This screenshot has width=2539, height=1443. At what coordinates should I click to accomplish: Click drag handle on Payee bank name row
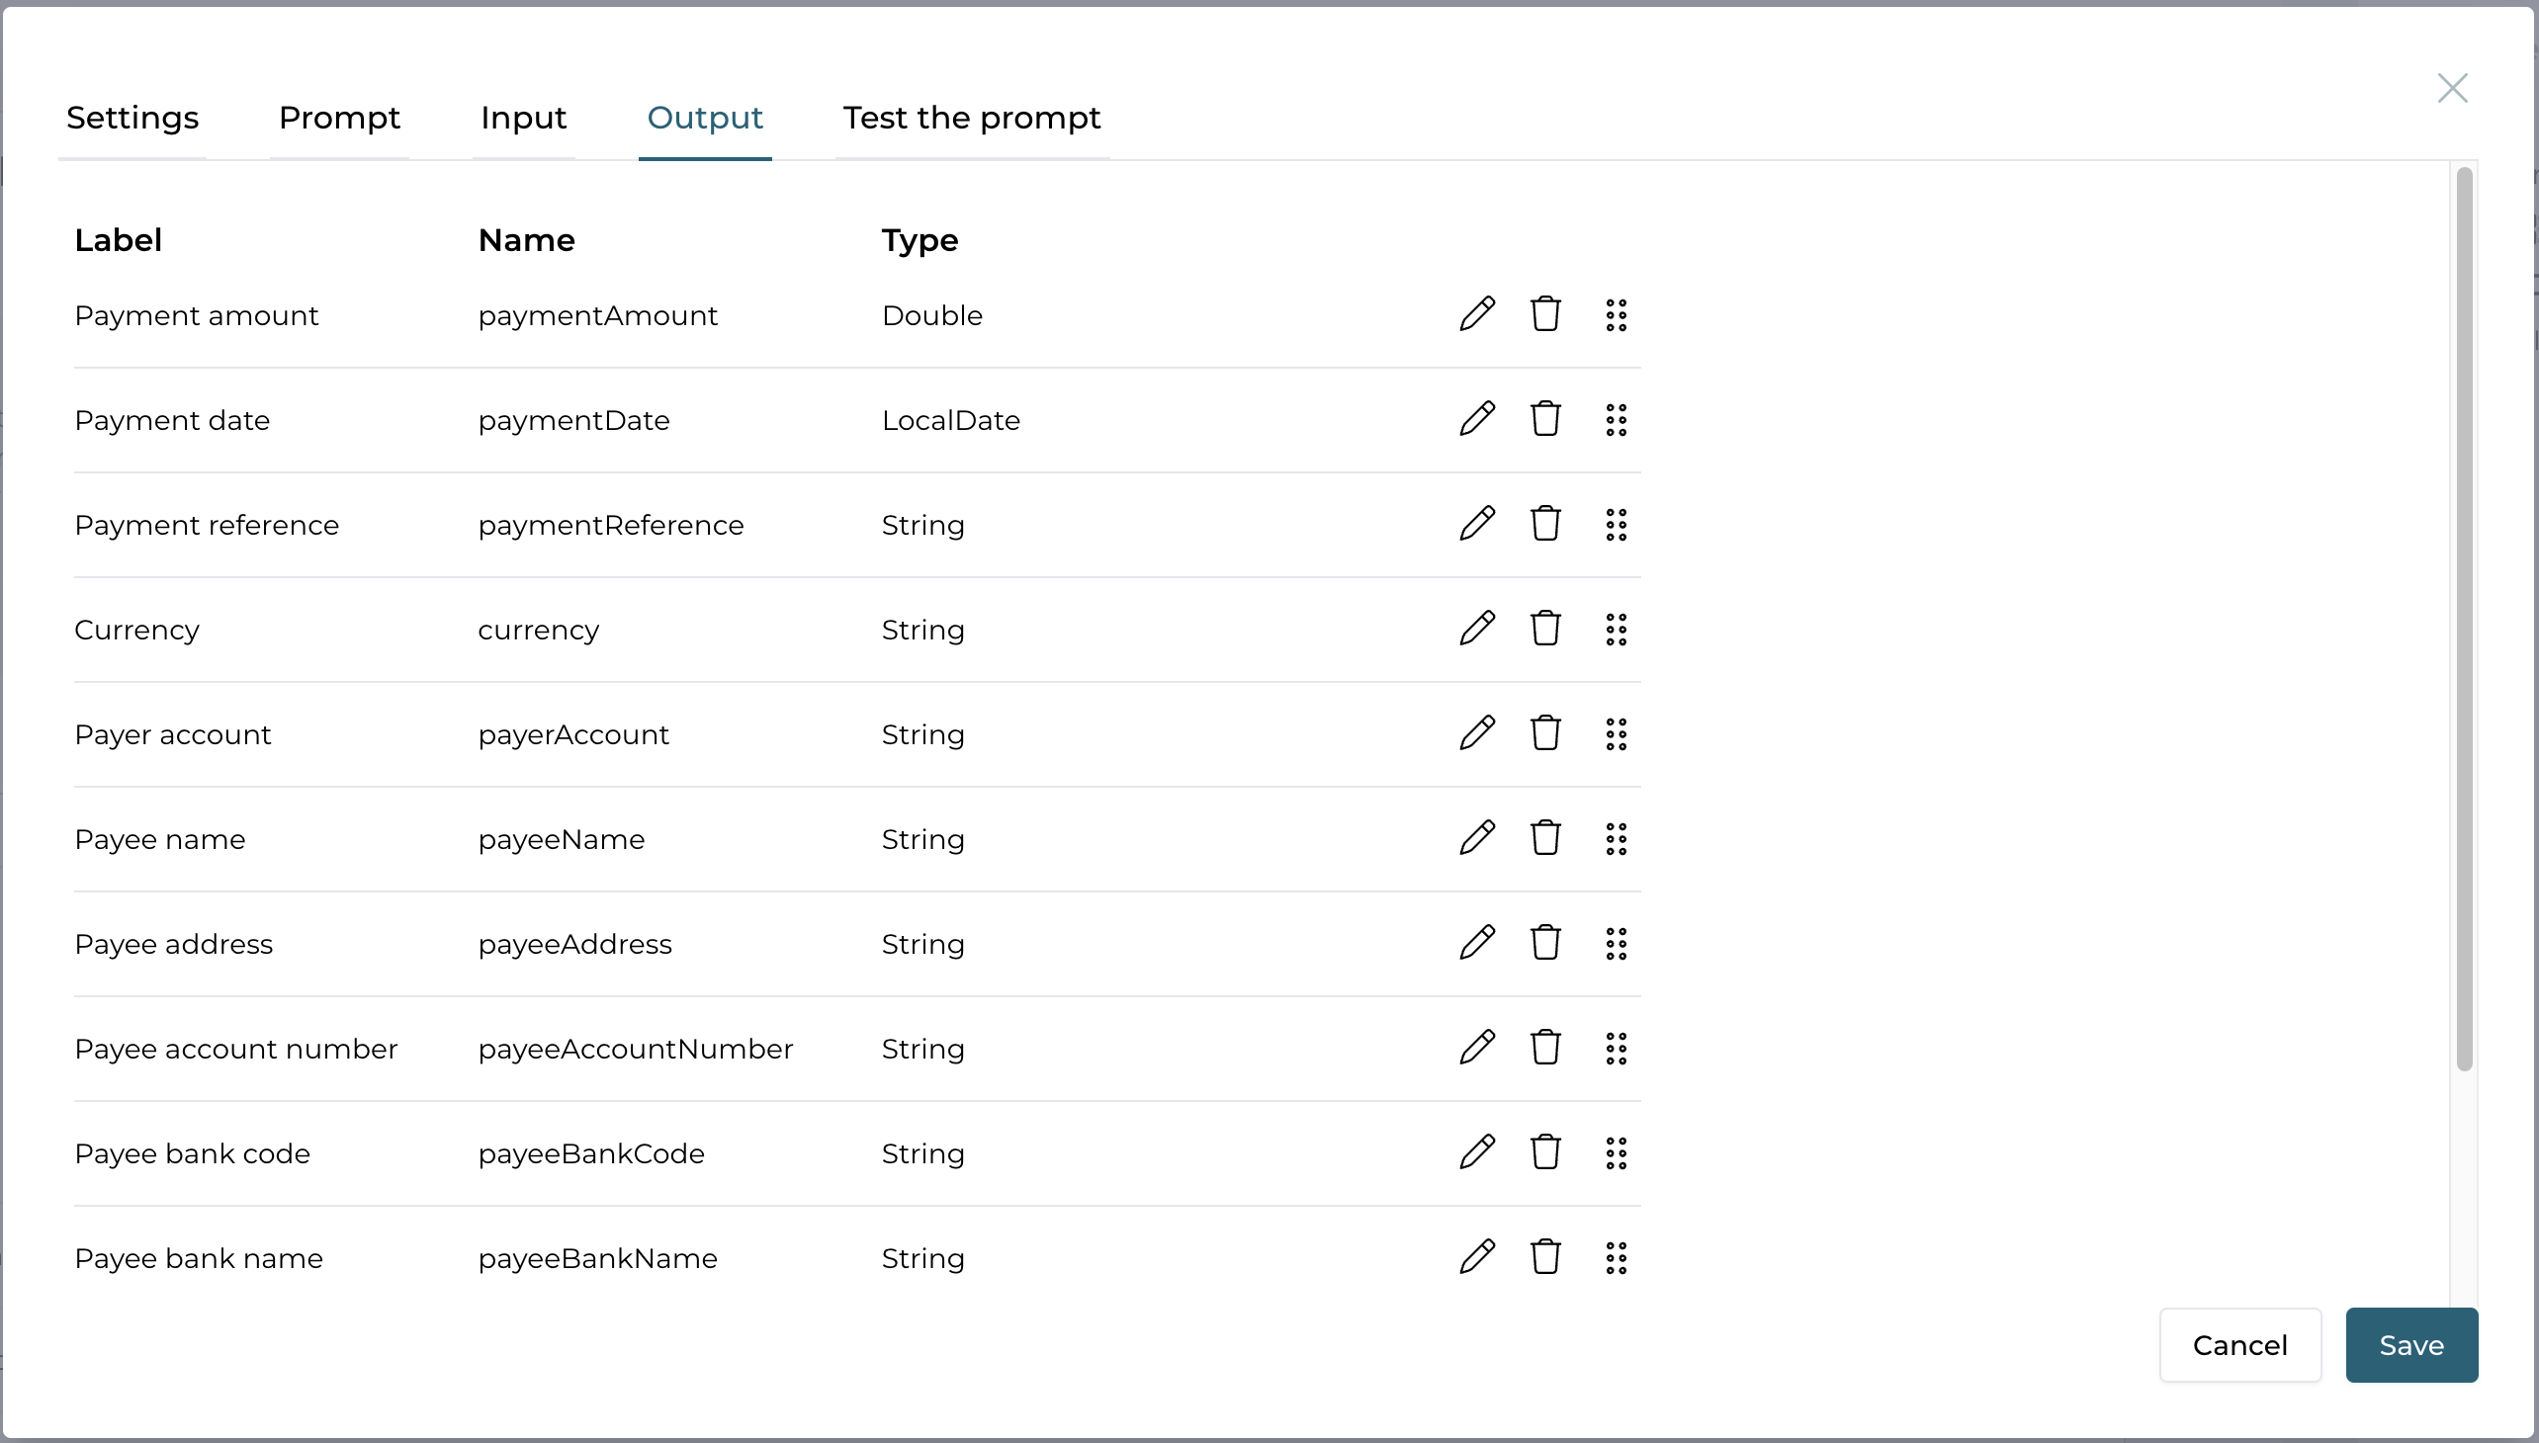click(x=1616, y=1257)
